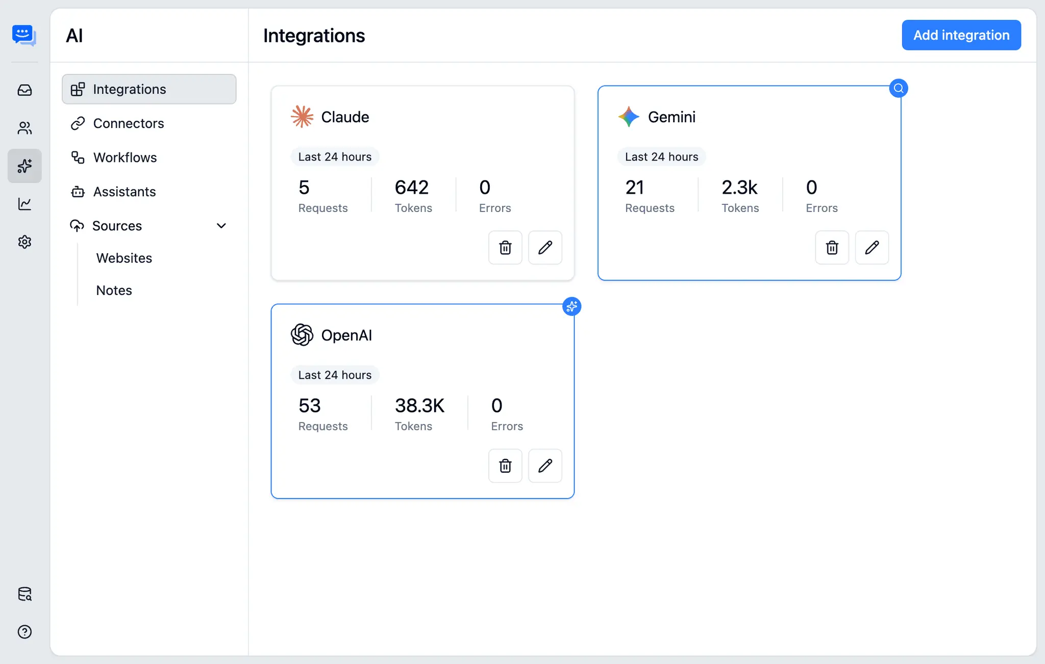Screen dimensions: 1045x664
Task: Open the Help question mark icon
Action: pyautogui.click(x=24, y=632)
